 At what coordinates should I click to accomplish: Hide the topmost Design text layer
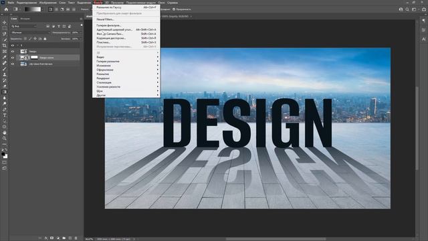12,52
